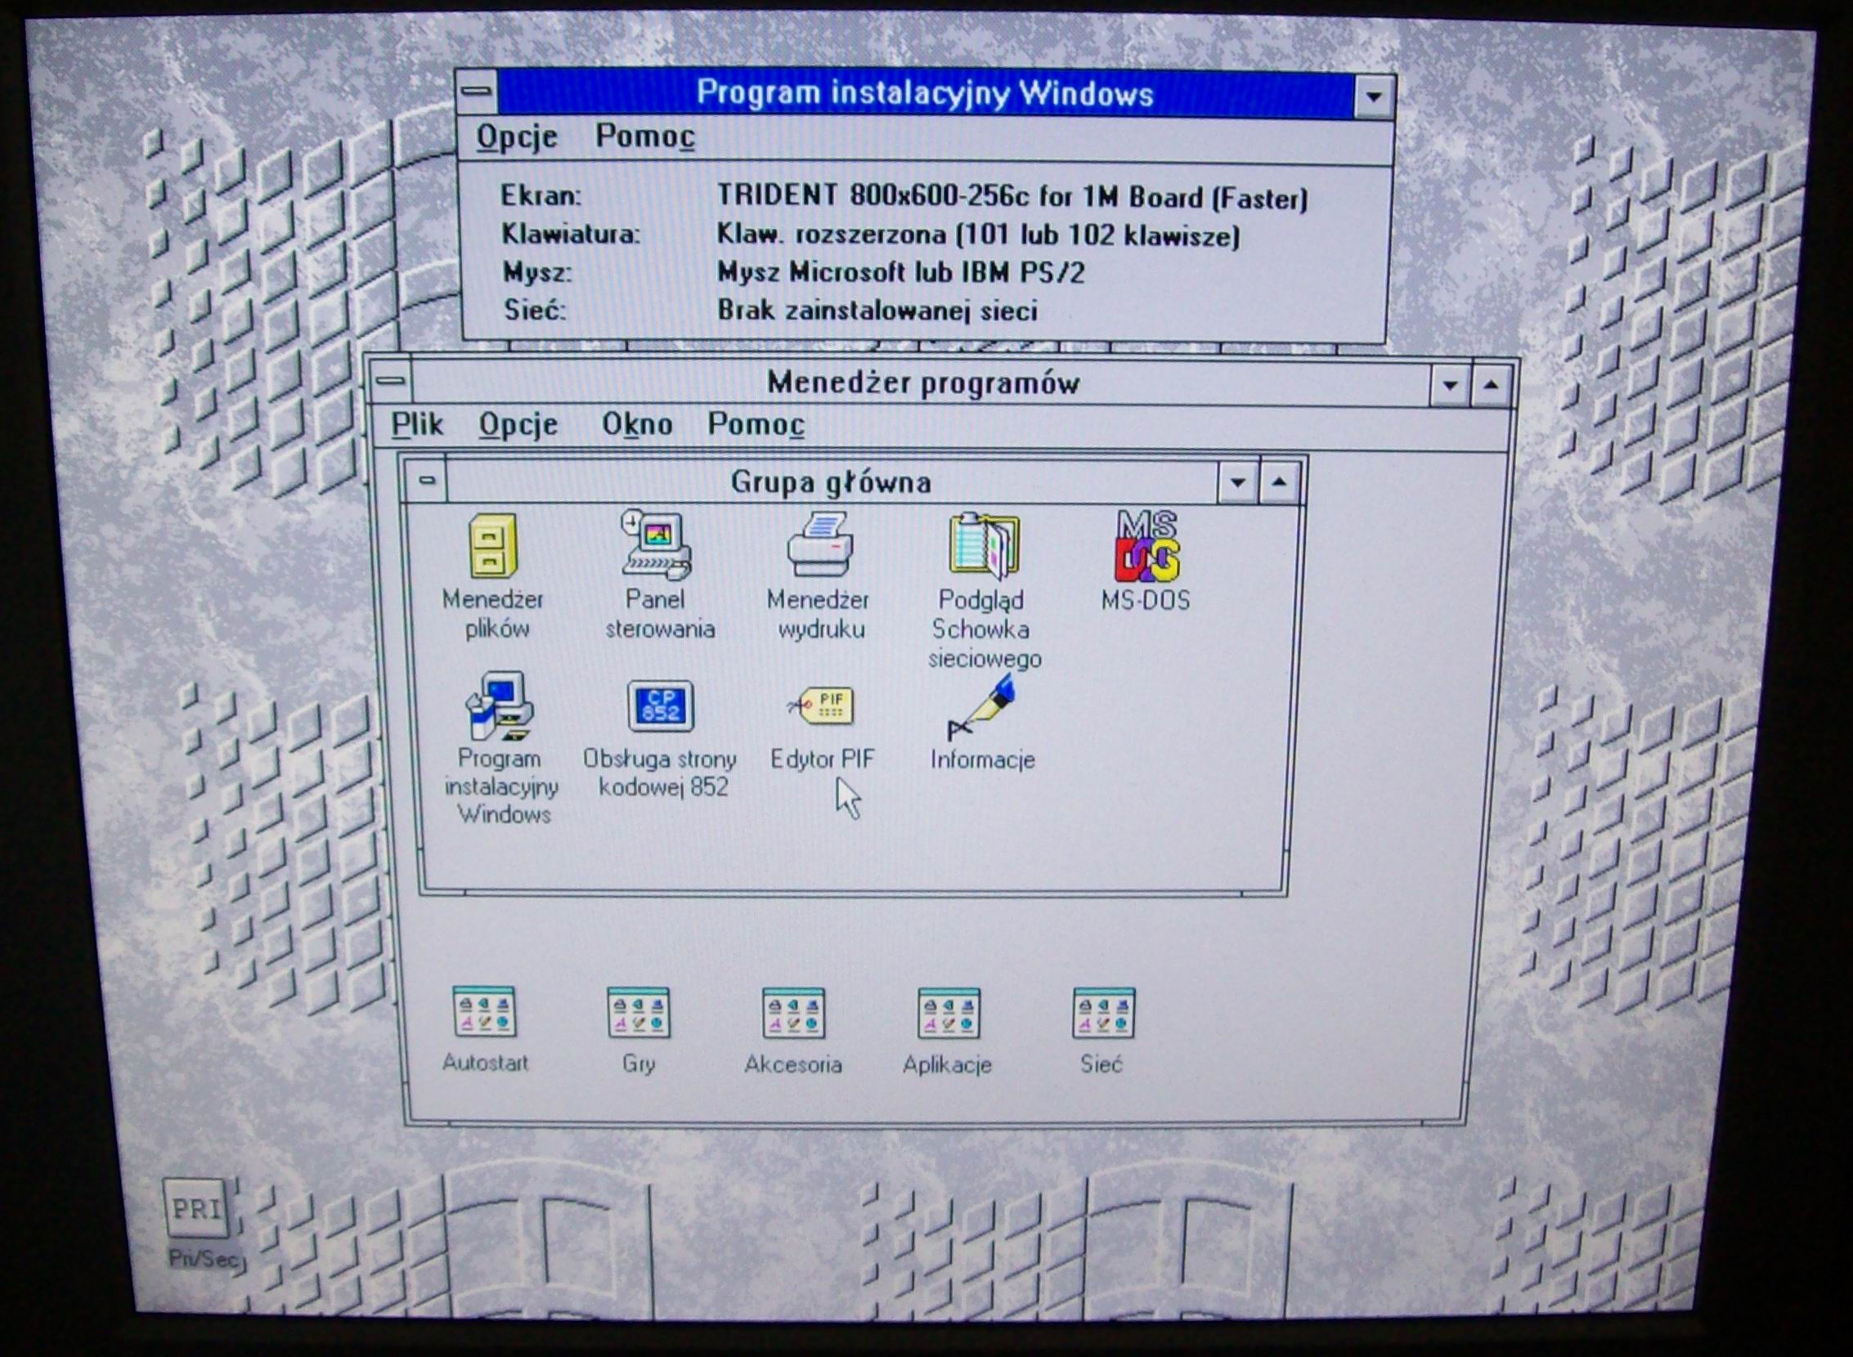The height and width of the screenshot is (1357, 1853).
Task: Open Opcje menu in Program instalacyjny Windows
Action: (516, 137)
